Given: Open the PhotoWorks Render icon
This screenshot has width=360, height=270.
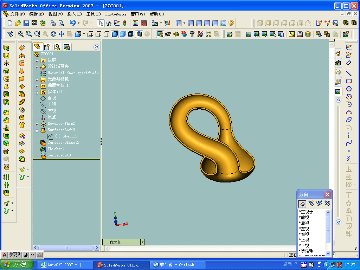Looking at the screenshot, I should pyautogui.click(x=249, y=34).
